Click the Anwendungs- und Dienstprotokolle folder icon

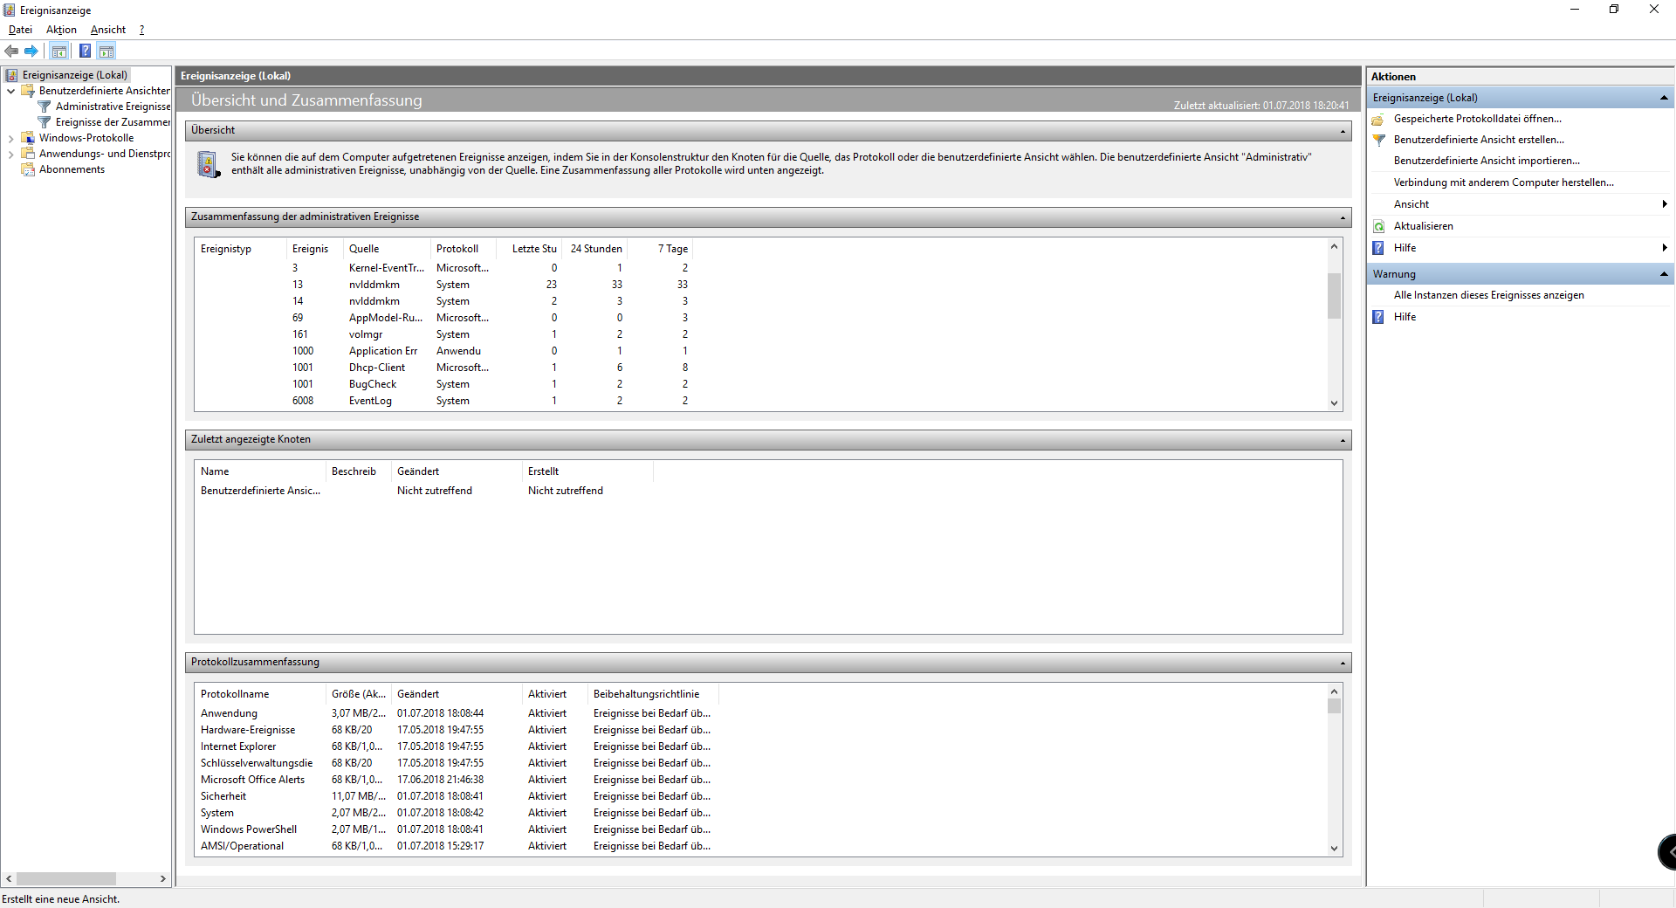(x=28, y=154)
